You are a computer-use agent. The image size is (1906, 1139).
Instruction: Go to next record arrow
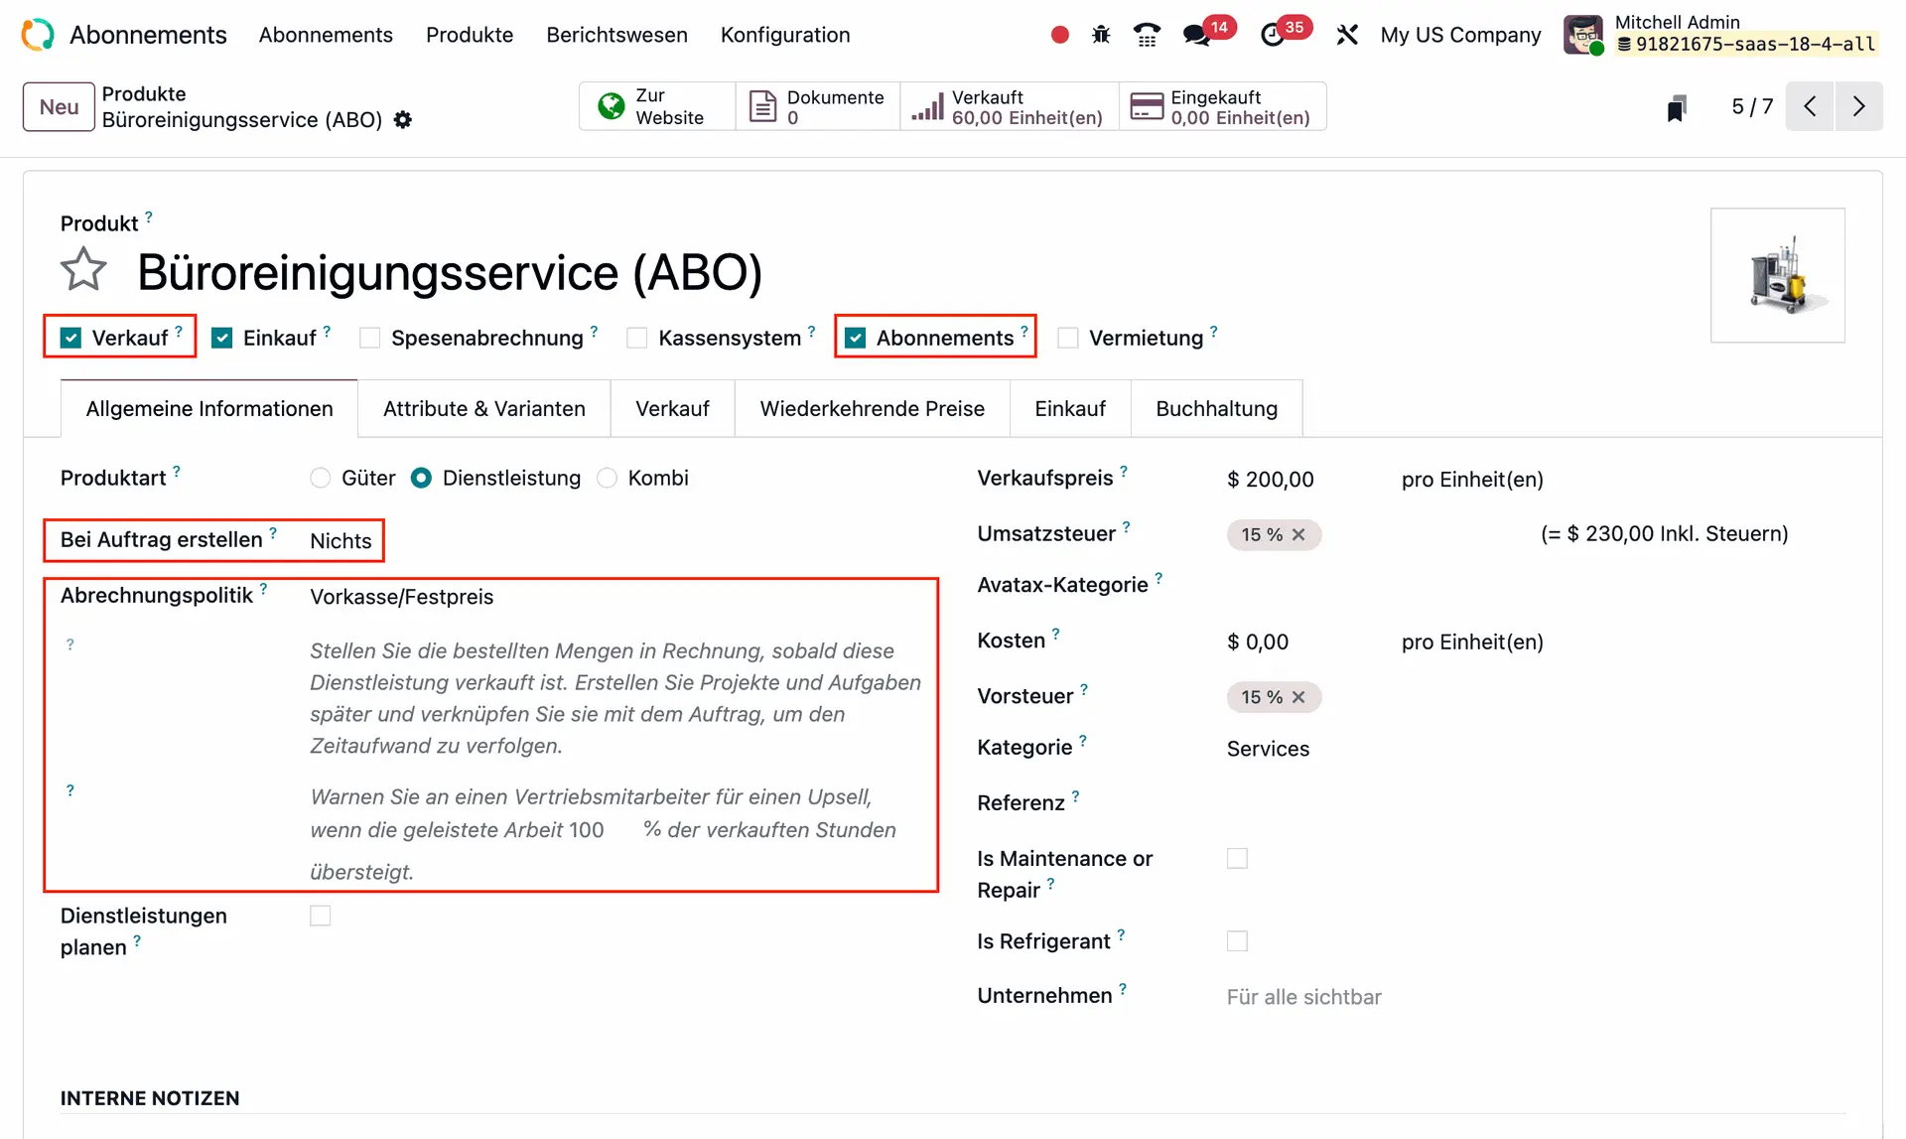click(1858, 106)
